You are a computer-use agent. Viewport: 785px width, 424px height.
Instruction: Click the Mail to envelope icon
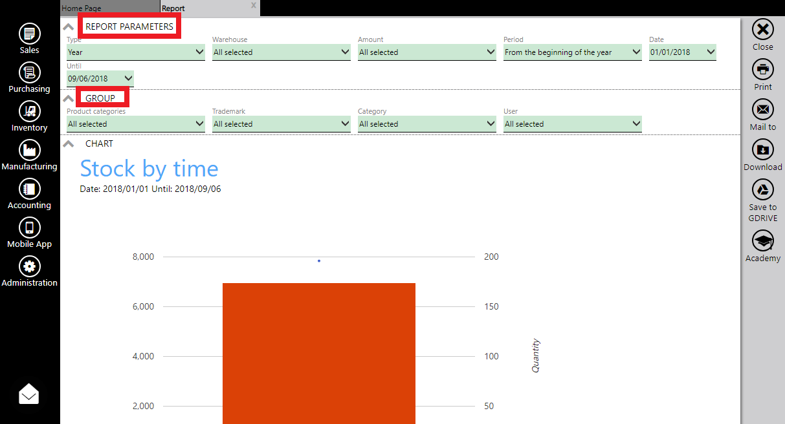coord(763,110)
